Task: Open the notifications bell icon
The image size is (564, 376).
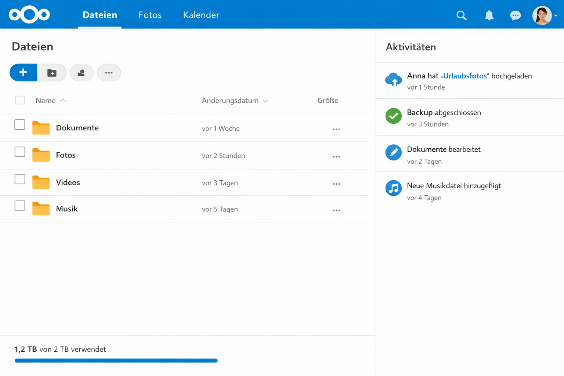Action: 489,15
